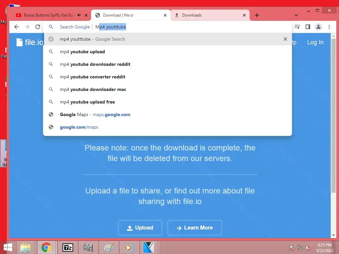Close the Downloads tab

coord(244,15)
